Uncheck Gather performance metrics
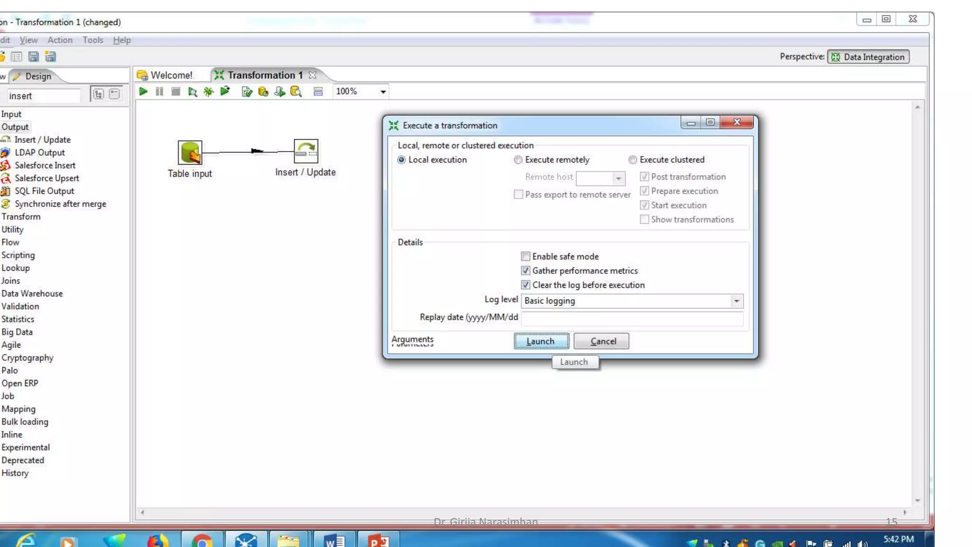 click(x=525, y=271)
